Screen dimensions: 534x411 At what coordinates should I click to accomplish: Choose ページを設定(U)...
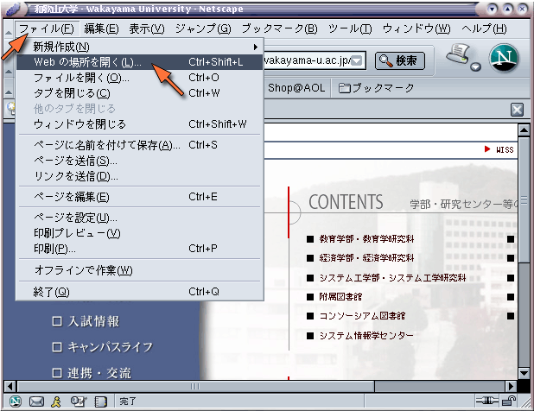(140, 218)
